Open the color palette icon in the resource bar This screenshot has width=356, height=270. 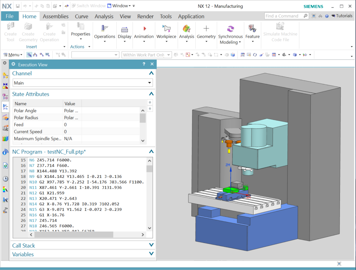pyautogui.click(x=6, y=189)
